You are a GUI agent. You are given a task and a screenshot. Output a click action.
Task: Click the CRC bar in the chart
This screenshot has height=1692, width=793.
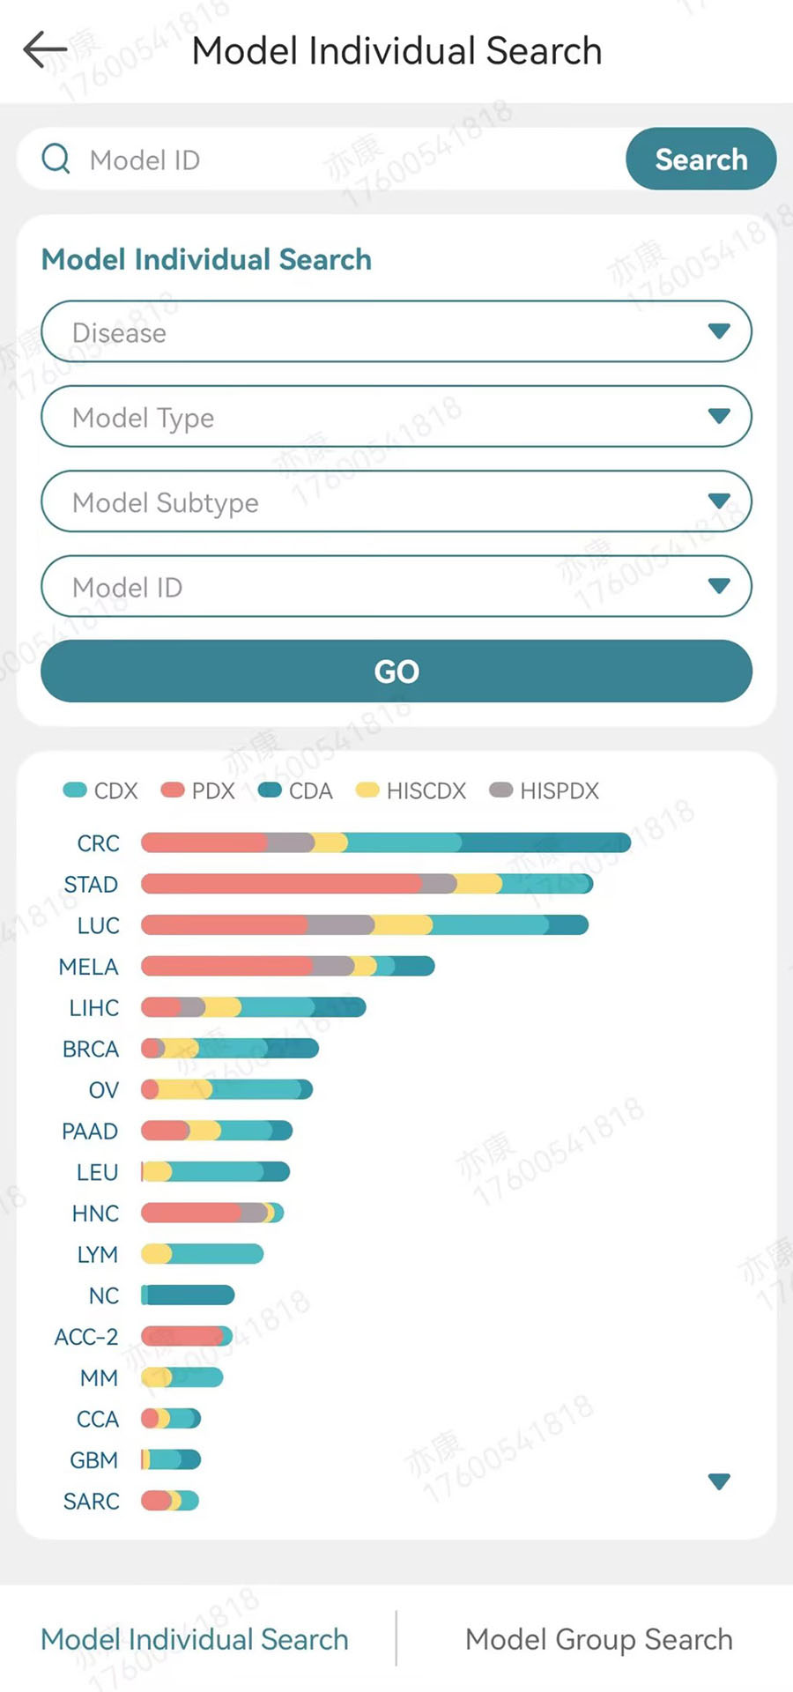point(385,842)
